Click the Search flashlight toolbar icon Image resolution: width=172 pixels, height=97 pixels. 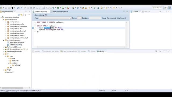(89, 8)
